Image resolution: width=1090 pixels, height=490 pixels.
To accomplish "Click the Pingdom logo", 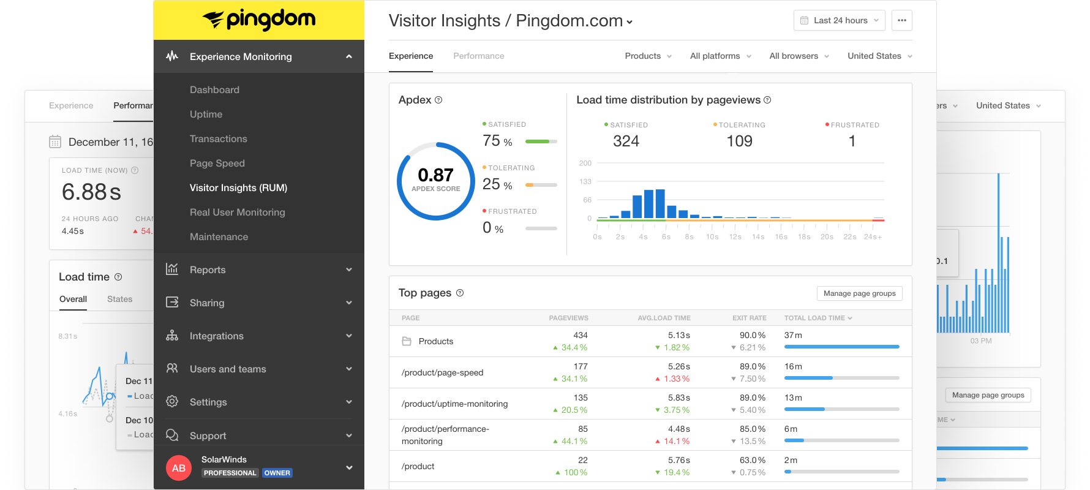I will [x=259, y=20].
